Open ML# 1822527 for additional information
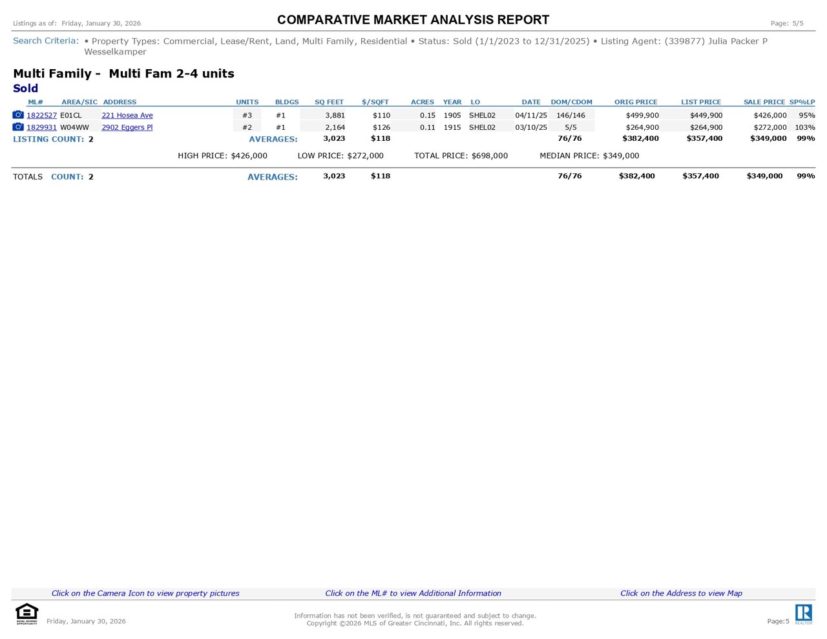The image size is (827, 639). pos(41,116)
